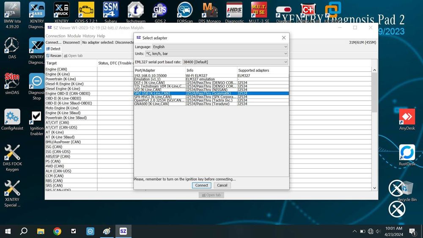This screenshot has width=423, height=238.
Task: Select Emulation (v1.1) adapter row
Action: 211,79
